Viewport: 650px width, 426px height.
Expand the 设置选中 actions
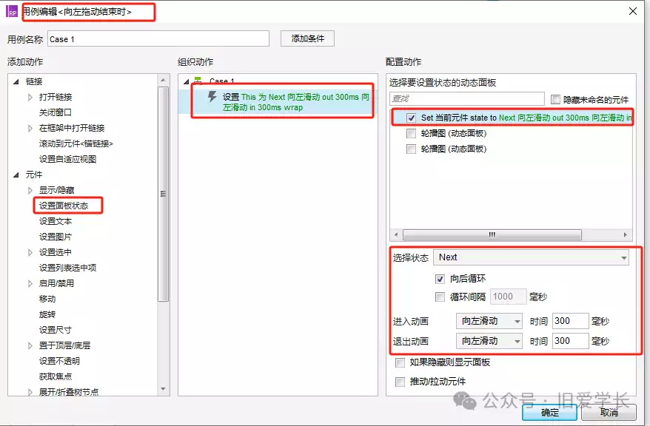click(30, 252)
